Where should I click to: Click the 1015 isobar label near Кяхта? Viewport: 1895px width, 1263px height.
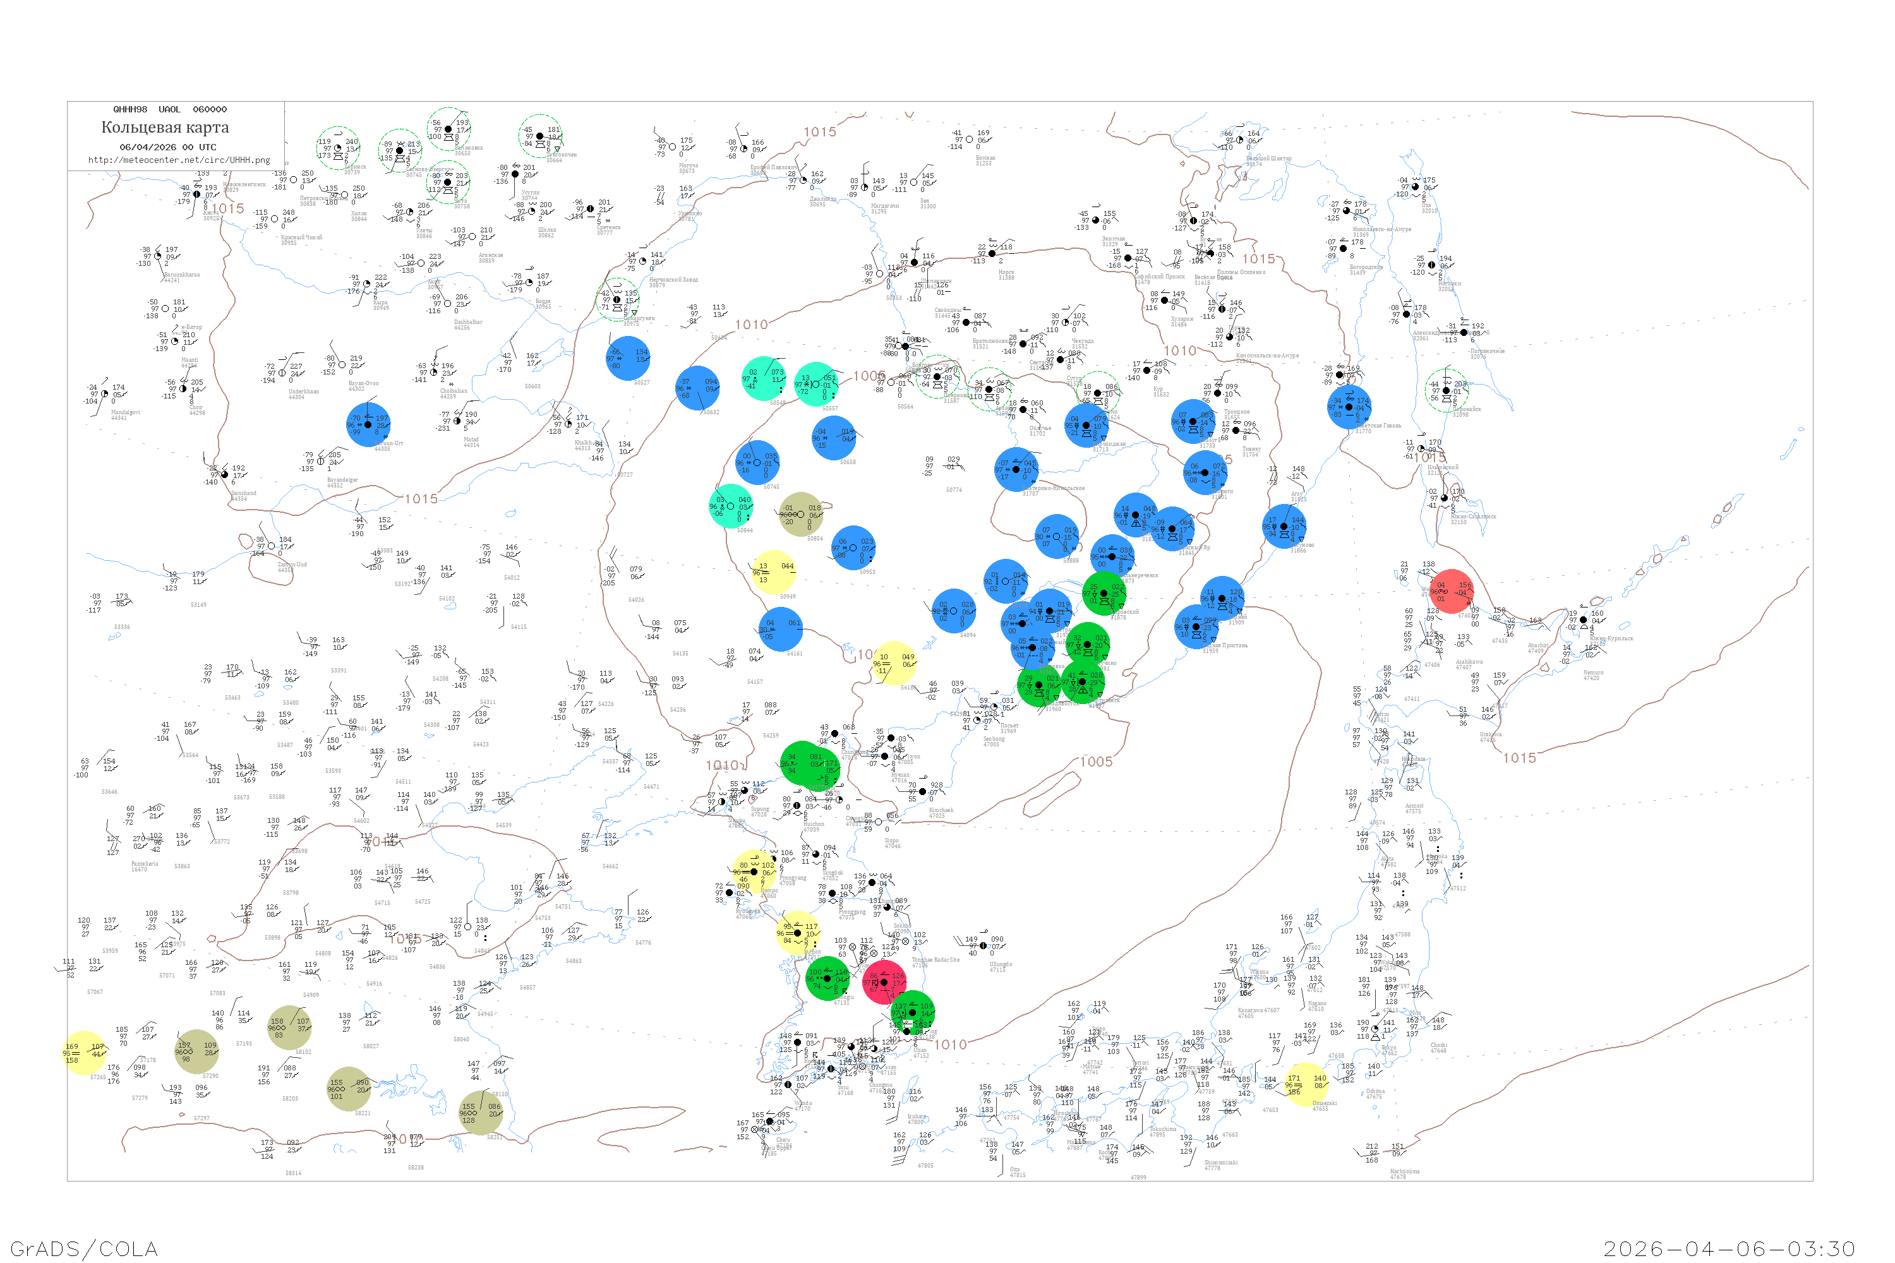pos(227,208)
